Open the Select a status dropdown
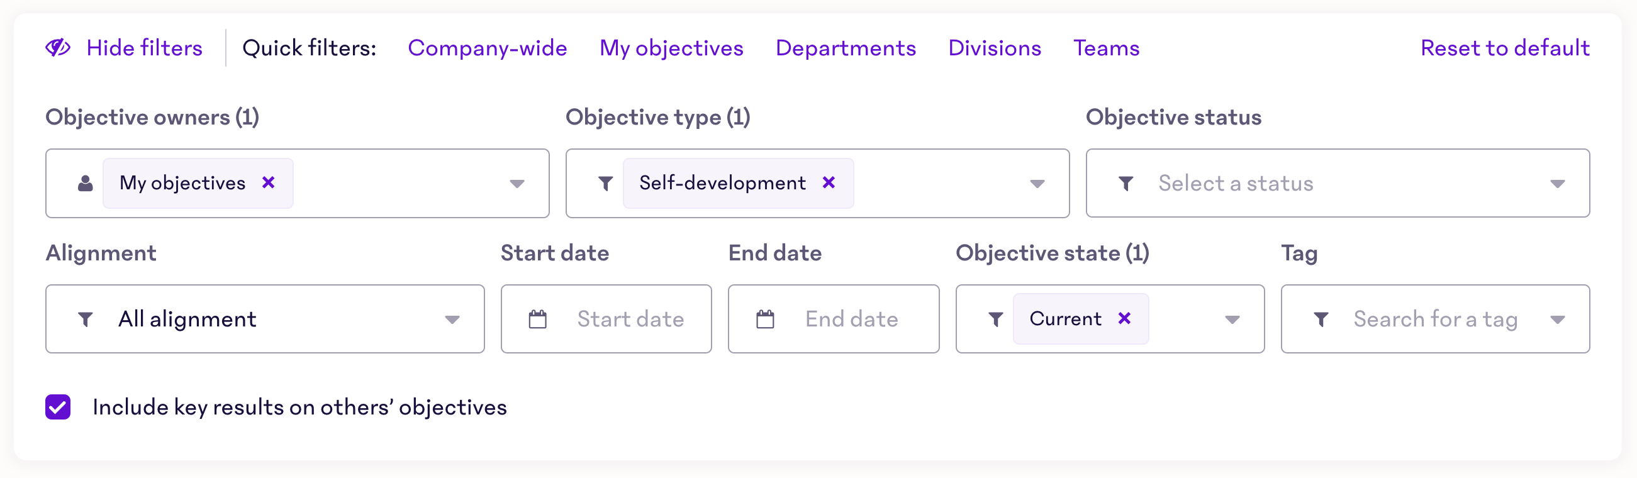This screenshot has height=478, width=1637. coord(1338,184)
